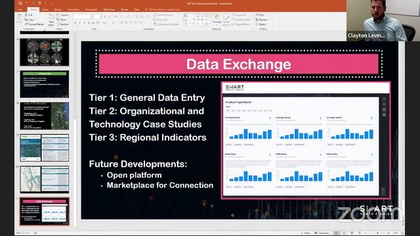Switch to the Insert tab

coord(45,9)
